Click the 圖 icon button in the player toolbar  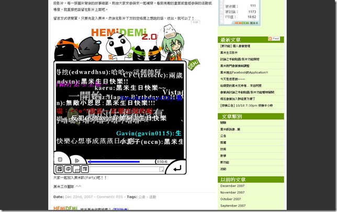tap(60, 169)
